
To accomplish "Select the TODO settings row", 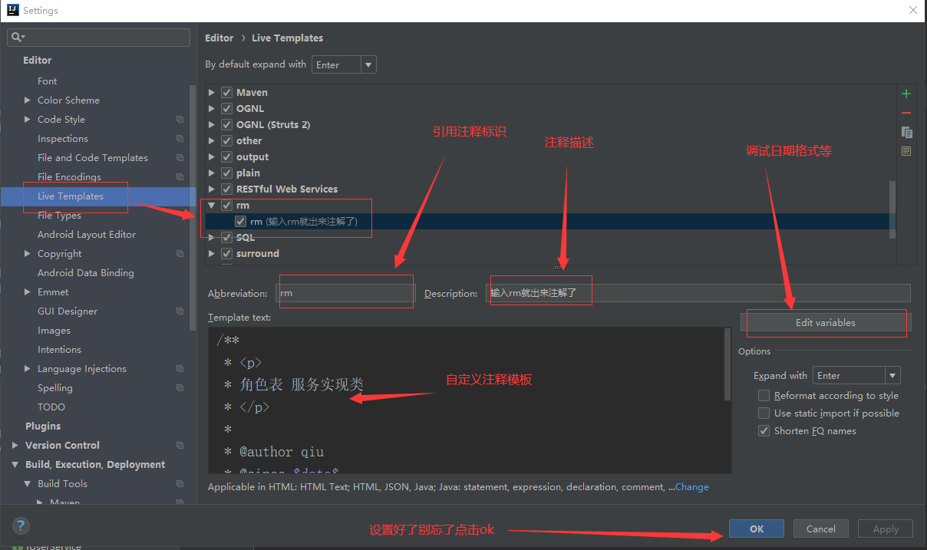I will 51,407.
